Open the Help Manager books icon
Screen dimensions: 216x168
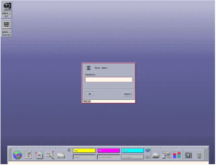click(188, 155)
